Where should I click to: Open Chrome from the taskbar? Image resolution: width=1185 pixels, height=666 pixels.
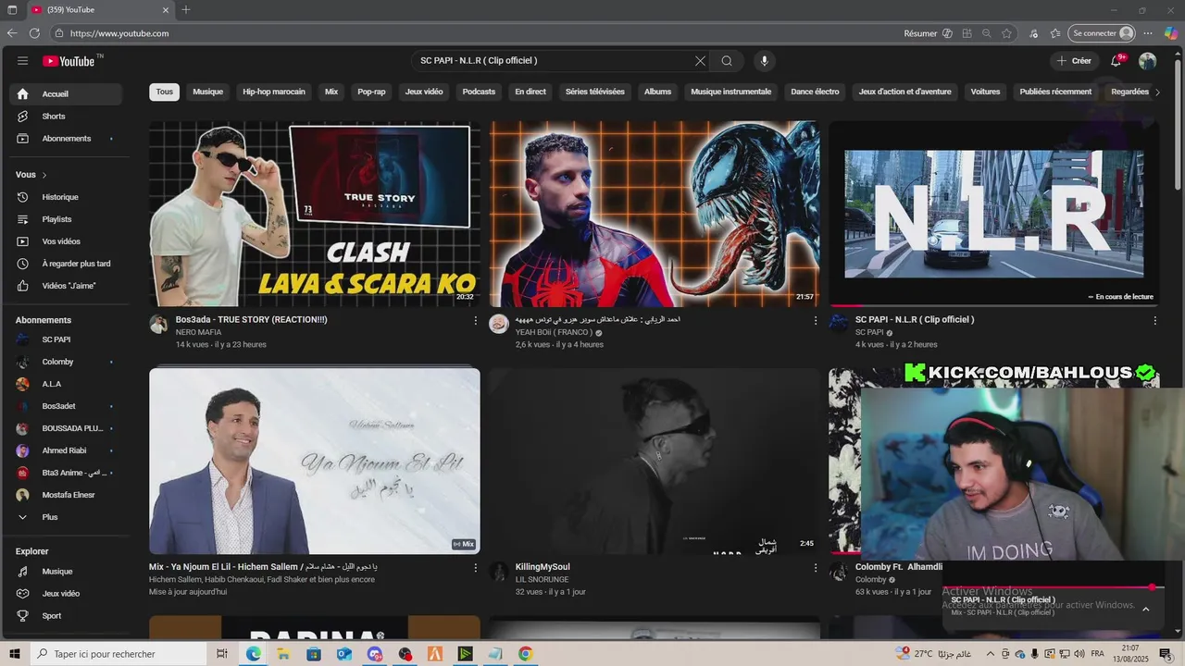pos(526,654)
